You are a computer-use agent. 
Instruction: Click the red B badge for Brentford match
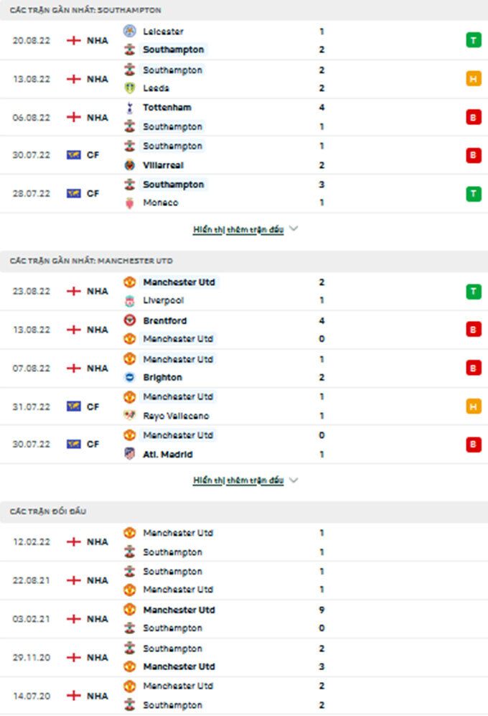473,330
